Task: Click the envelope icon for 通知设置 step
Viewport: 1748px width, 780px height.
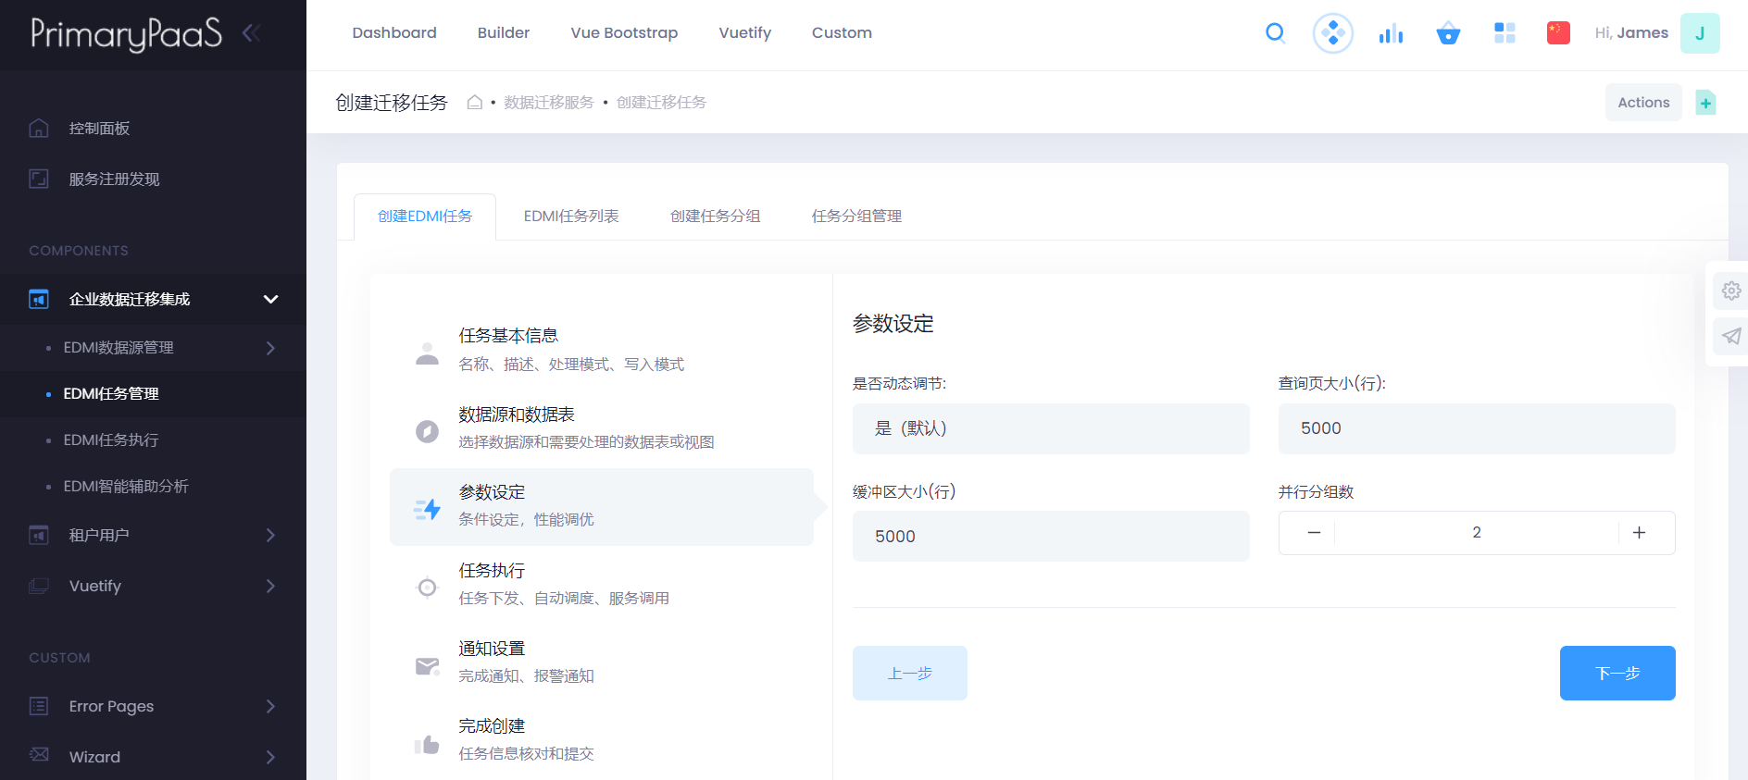Action: click(x=427, y=665)
